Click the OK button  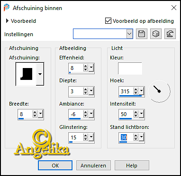click(55, 166)
